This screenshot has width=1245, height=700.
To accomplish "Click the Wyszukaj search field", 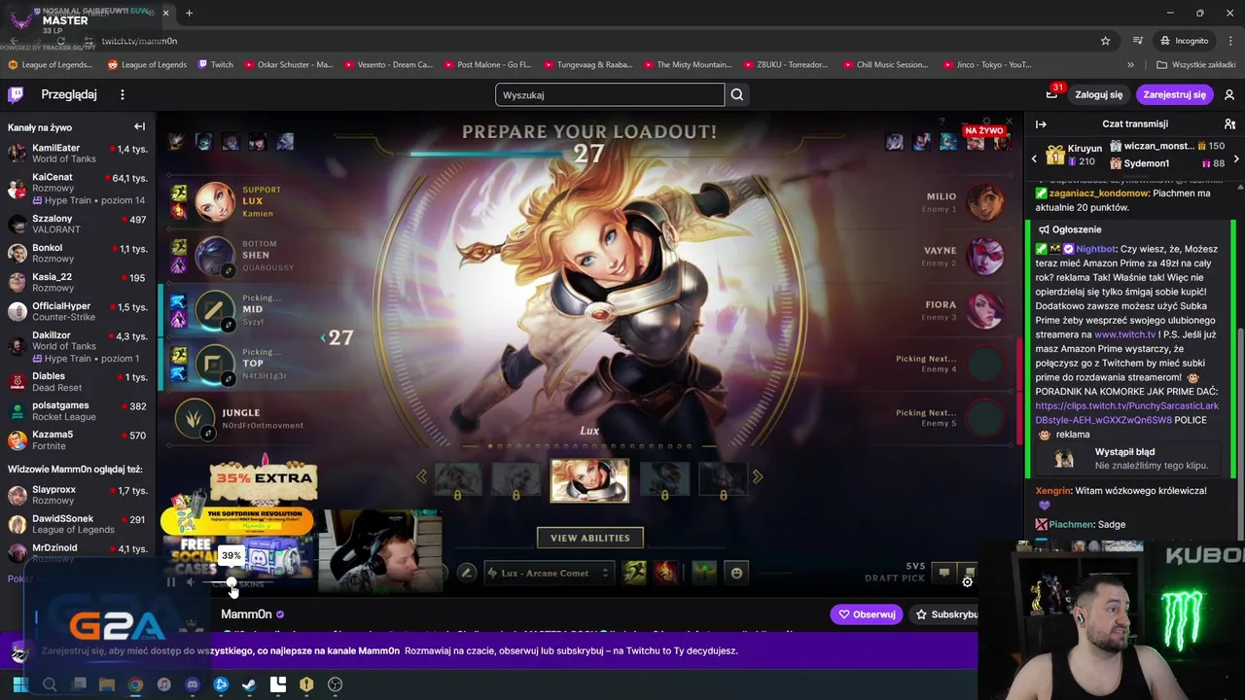I will (x=610, y=94).
